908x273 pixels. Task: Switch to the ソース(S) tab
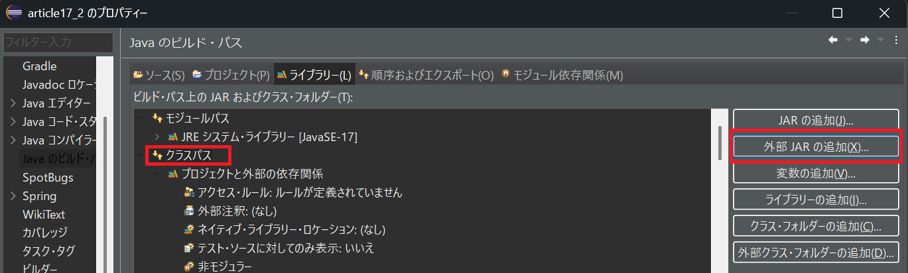[159, 76]
